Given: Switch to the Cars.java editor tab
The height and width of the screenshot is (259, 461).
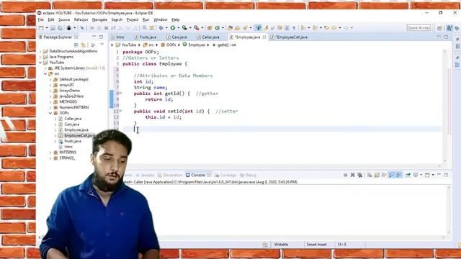Looking at the screenshot, I should click(176, 37).
